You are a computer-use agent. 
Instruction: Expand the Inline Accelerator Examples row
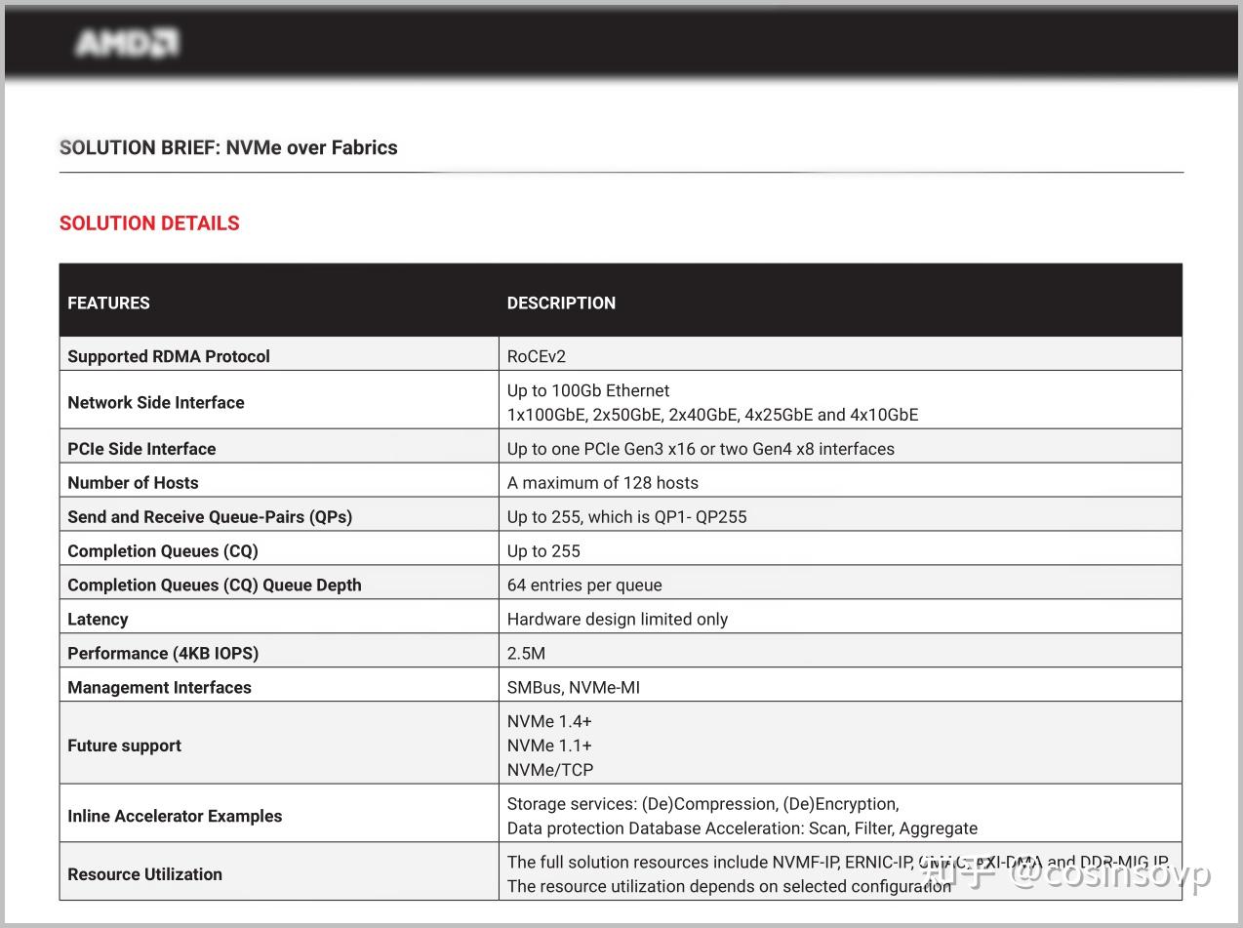(175, 816)
